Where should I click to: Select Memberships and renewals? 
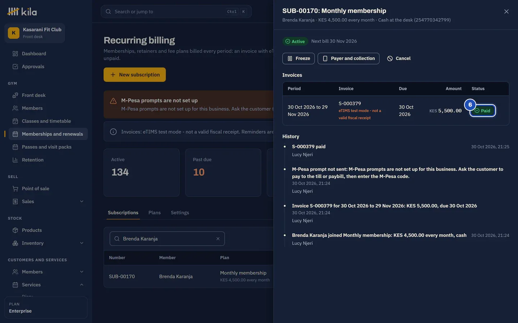(48, 134)
